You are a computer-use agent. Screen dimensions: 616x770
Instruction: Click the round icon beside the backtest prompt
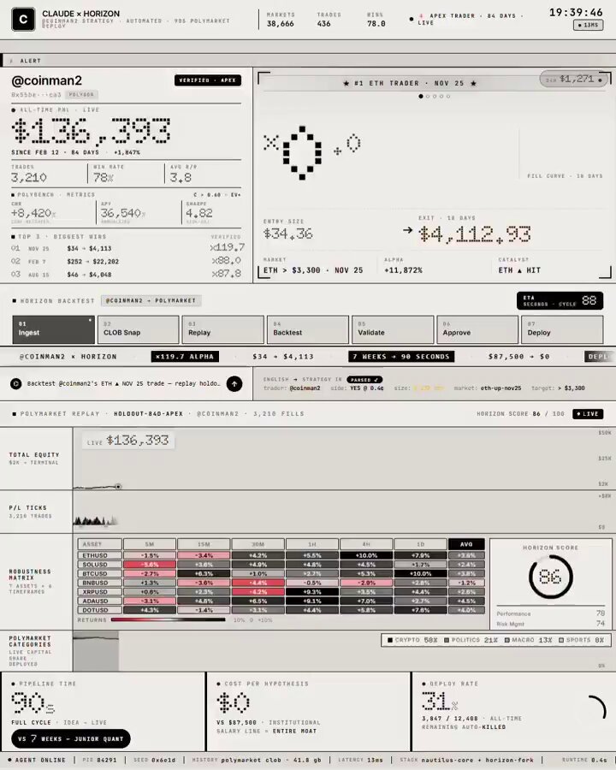pyautogui.click(x=15, y=383)
